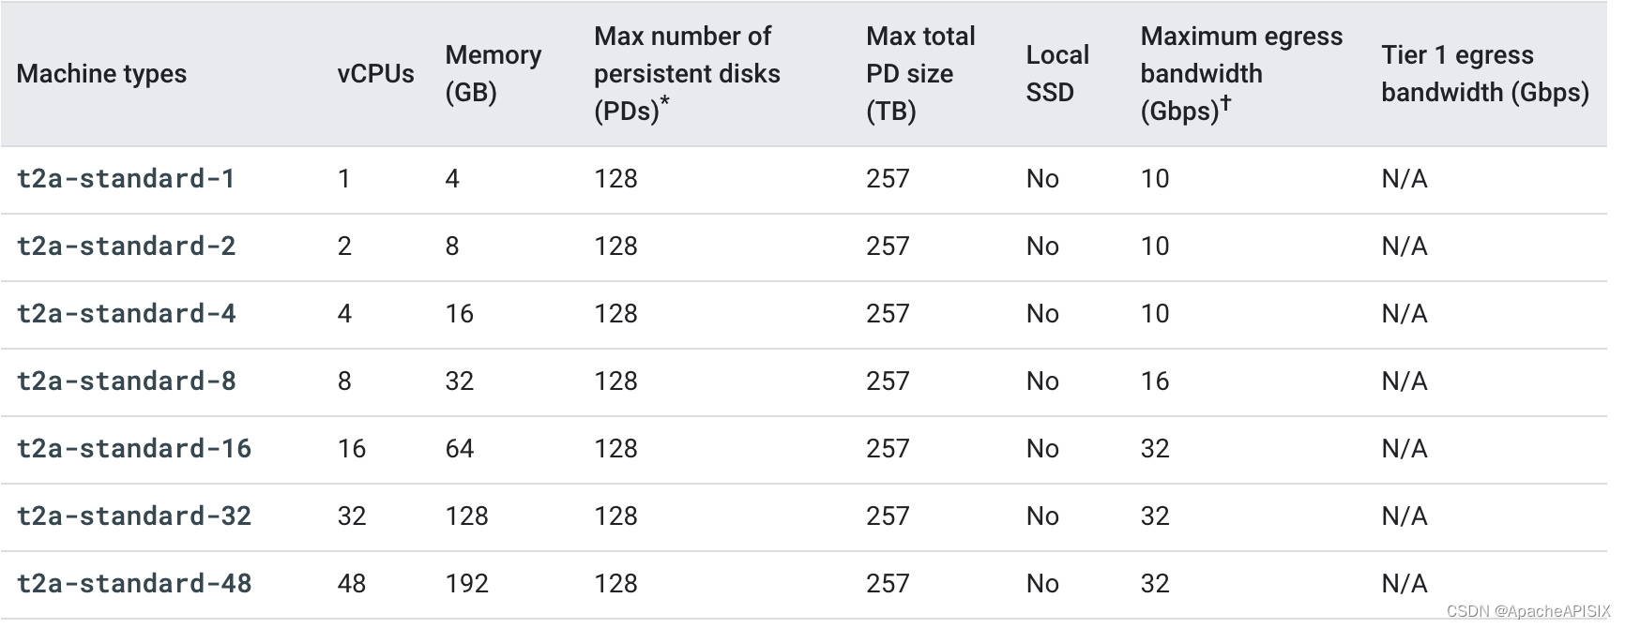Click the asterisk footnote after persistent disks (PDs)
The height and width of the screenshot is (628, 1625).
point(665,101)
